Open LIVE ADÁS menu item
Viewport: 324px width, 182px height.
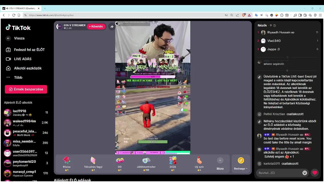(19, 59)
